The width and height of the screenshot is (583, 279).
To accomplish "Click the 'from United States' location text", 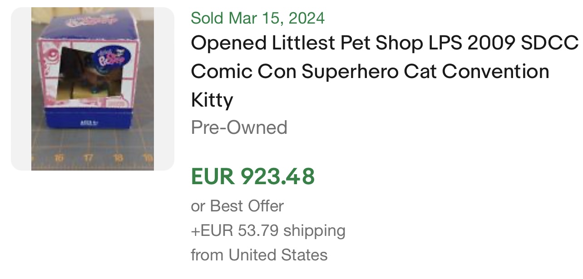I will pos(259,255).
